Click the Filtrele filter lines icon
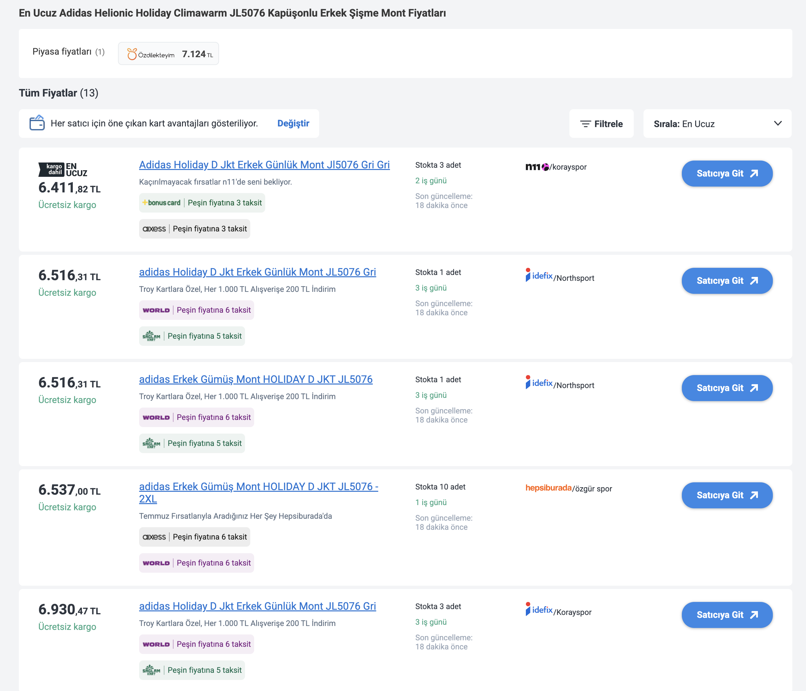This screenshot has width=806, height=691. [x=585, y=124]
